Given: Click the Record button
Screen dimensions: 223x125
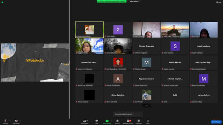Looking at the screenshot, I should coord(117,122).
